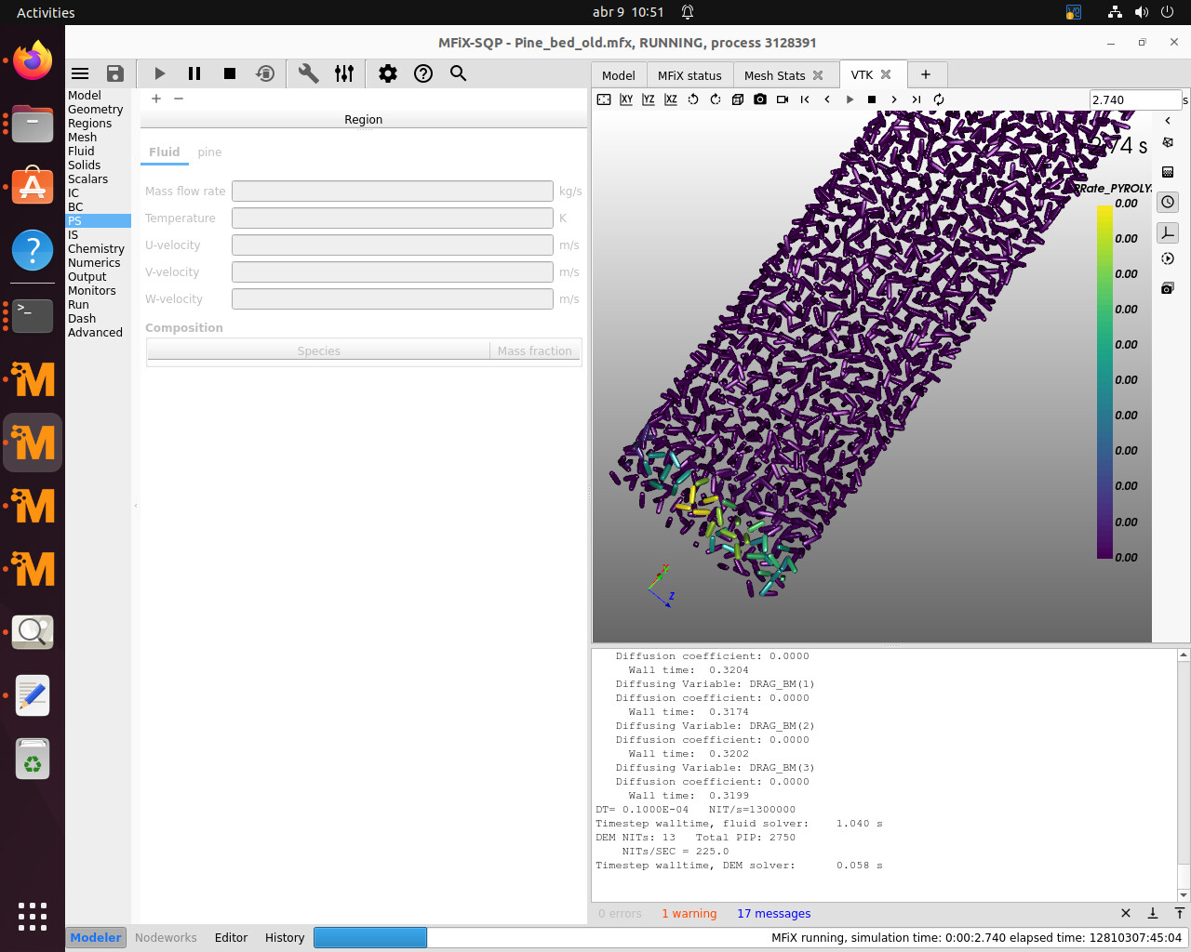Add a new tab with plus button

click(926, 74)
